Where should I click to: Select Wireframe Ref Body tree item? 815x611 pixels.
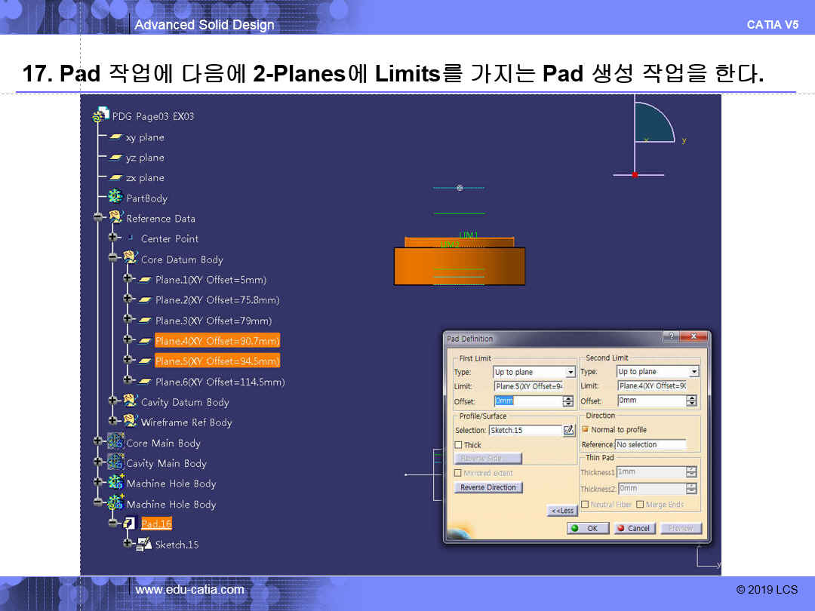tap(186, 422)
